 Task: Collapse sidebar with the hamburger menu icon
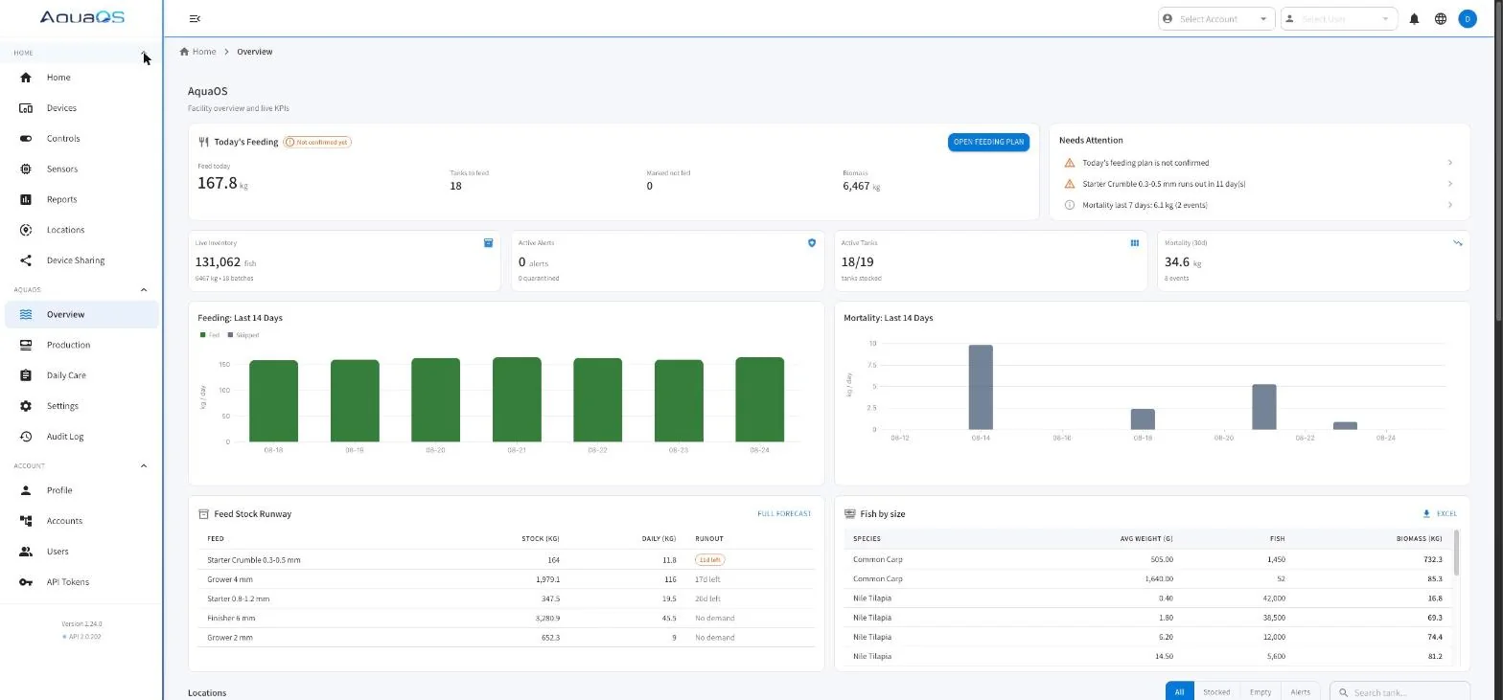[x=195, y=18]
